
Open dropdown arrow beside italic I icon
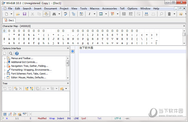click(x=95, y=14)
